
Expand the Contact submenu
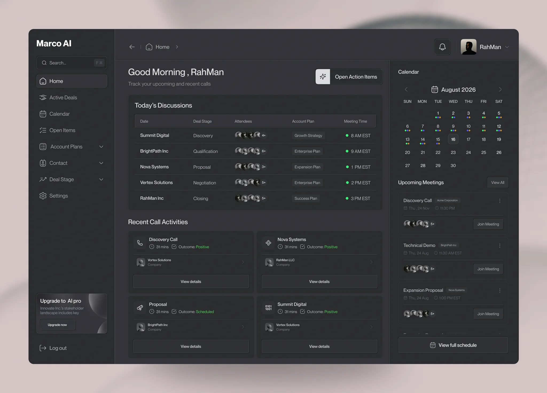101,163
